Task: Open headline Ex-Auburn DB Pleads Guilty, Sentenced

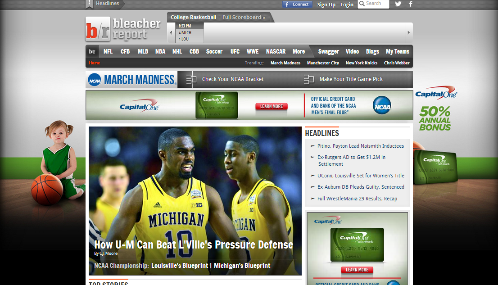Action: (361, 187)
